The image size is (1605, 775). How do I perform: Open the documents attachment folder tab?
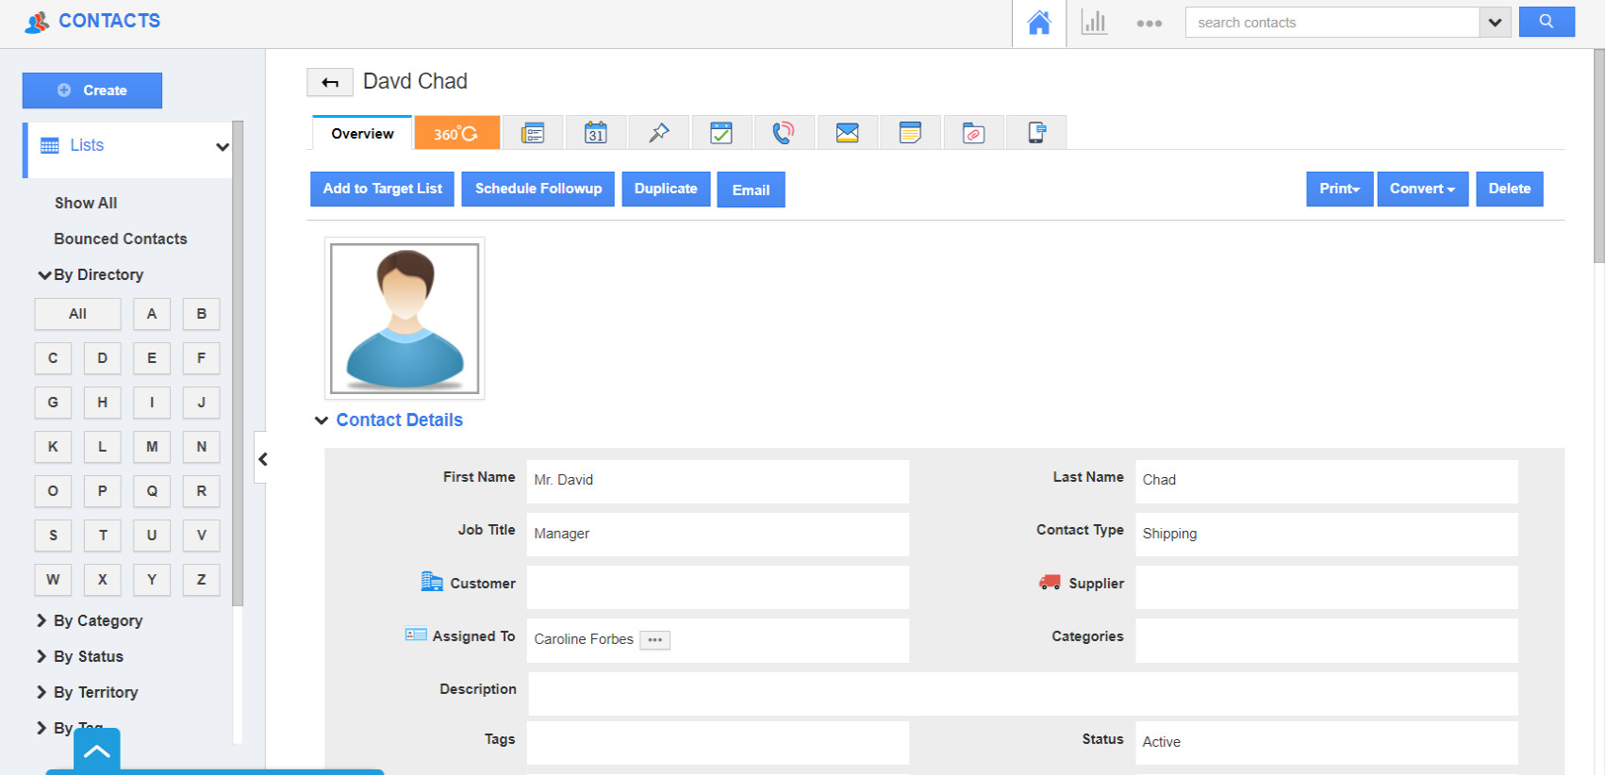pos(973,133)
